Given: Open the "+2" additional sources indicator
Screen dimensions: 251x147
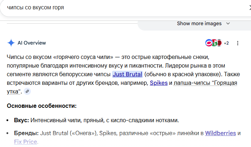Looking at the screenshot, I should (x=226, y=43).
